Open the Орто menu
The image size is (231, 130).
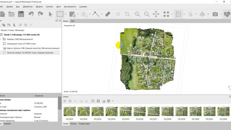point(58,6)
